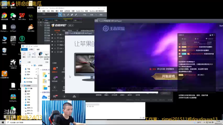
Task: Switch to the 计算机 ribbon tab in Explorer
Action: coord(31,49)
